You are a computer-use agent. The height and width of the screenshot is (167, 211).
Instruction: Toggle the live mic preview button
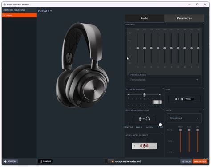tap(144, 146)
